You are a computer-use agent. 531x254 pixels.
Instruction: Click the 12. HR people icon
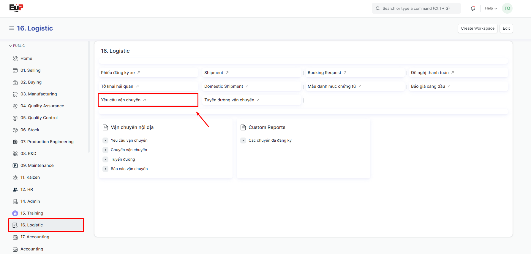[15, 190]
